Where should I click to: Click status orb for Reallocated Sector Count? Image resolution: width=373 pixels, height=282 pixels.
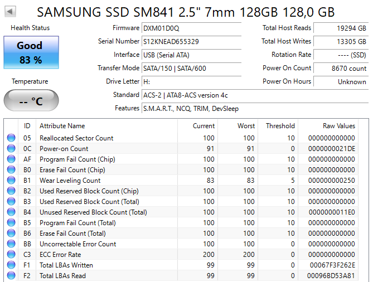(11, 138)
